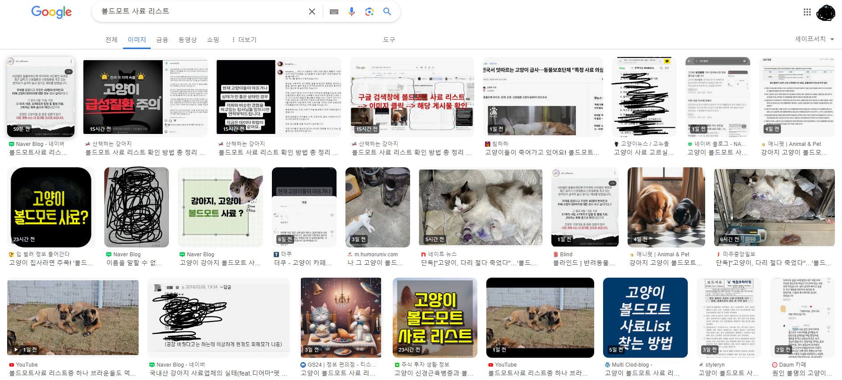This screenshot has height=380, width=842.
Task: Switch to the 전체 tab
Action: pyautogui.click(x=111, y=40)
